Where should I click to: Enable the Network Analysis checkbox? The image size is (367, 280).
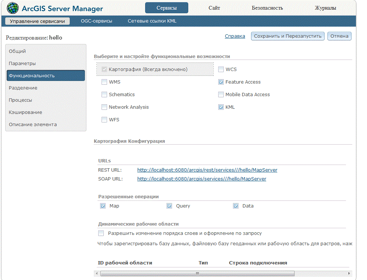104,107
